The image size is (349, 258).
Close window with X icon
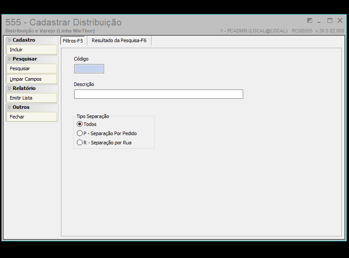pos(340,21)
